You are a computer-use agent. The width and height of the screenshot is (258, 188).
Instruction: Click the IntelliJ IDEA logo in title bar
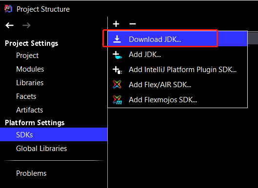[x=8, y=9]
